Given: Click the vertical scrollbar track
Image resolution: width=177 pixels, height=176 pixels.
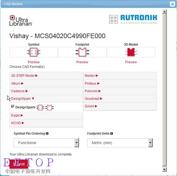Looking at the screenshot, I should pos(165,90).
